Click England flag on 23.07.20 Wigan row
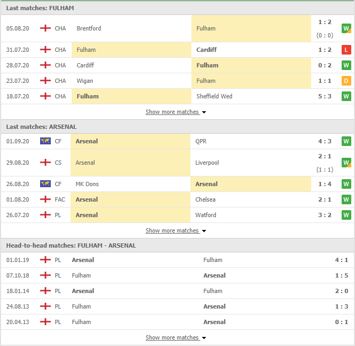The image size is (355, 346). click(45, 81)
